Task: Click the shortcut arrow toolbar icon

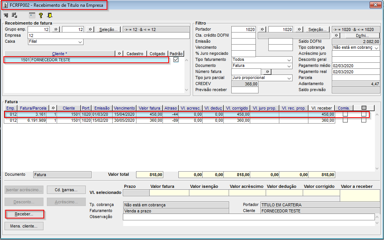Action: tap(6, 15)
